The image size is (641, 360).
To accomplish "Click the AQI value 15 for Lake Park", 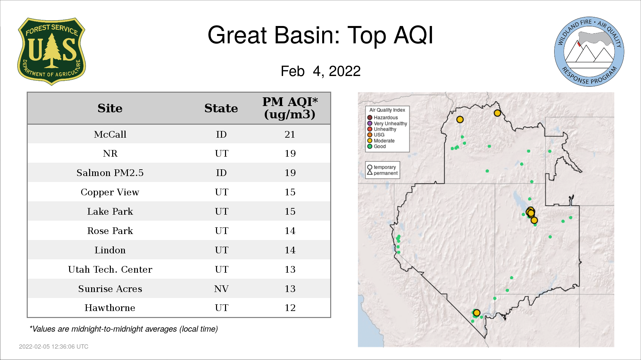I will point(290,211).
